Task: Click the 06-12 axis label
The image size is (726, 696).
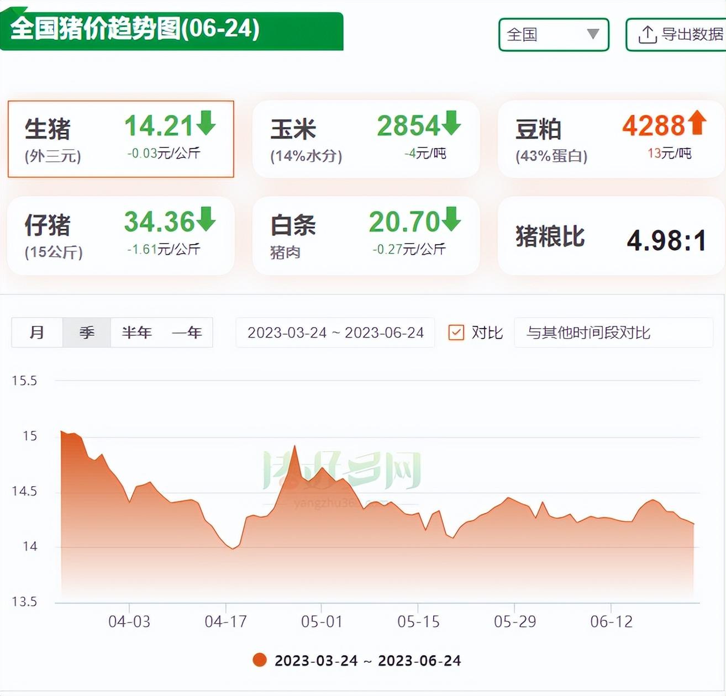Action: click(611, 622)
